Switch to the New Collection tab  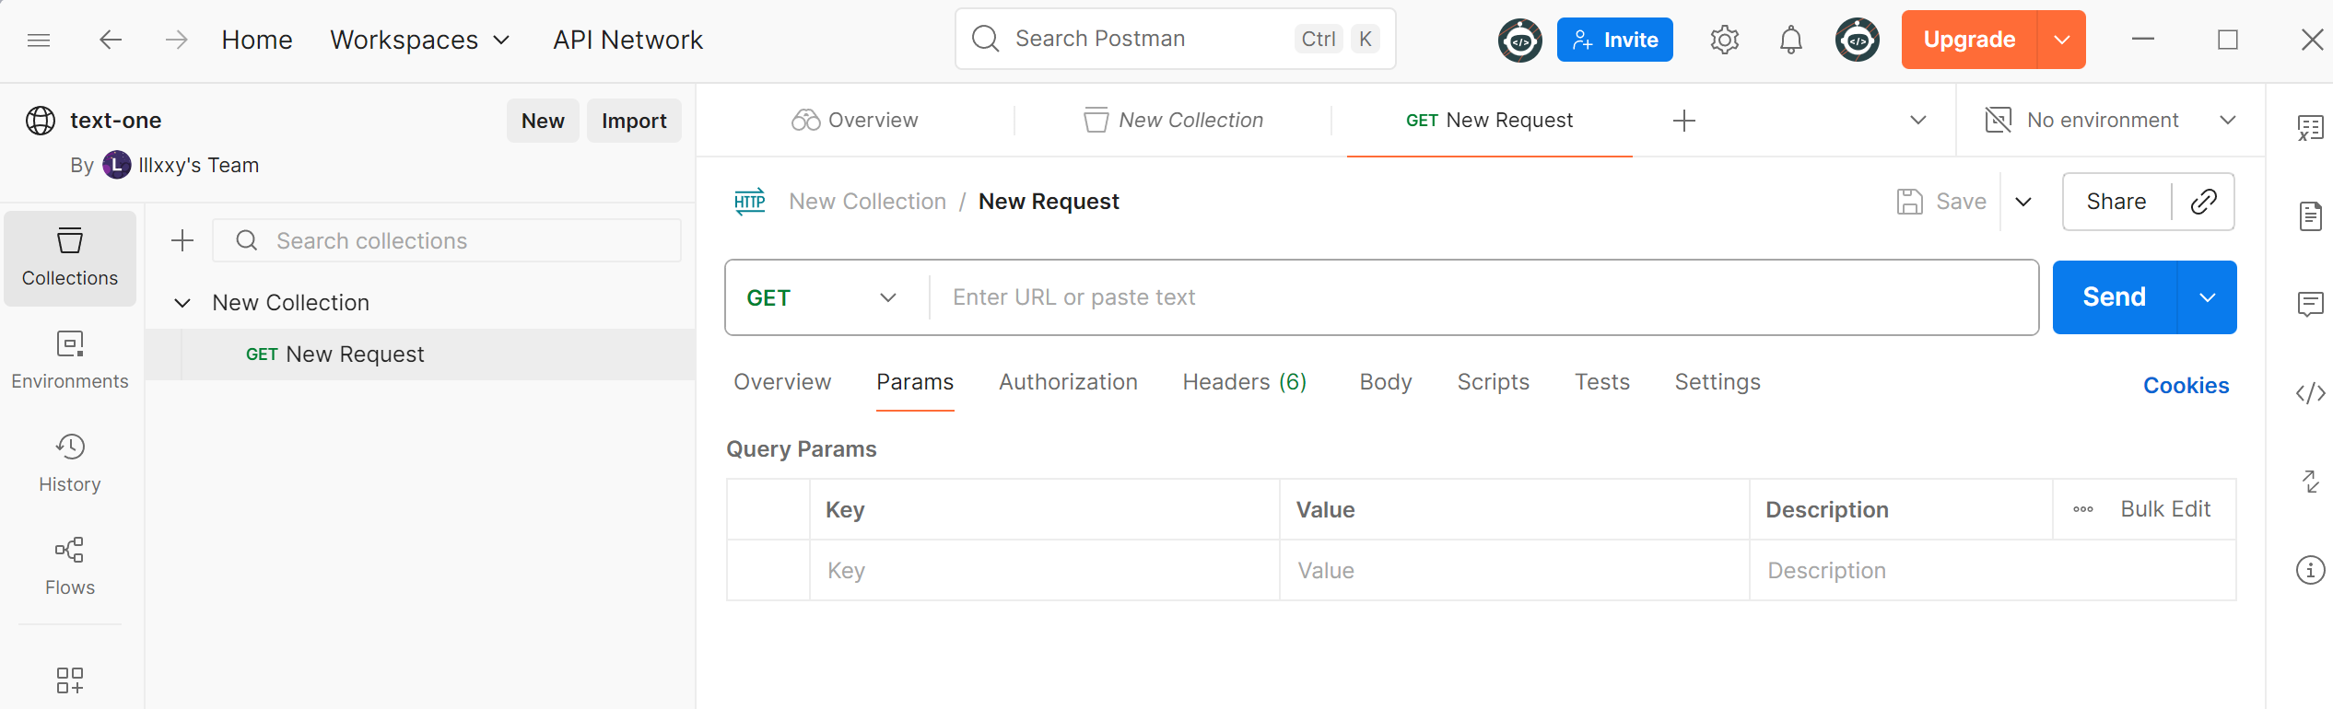(x=1173, y=121)
